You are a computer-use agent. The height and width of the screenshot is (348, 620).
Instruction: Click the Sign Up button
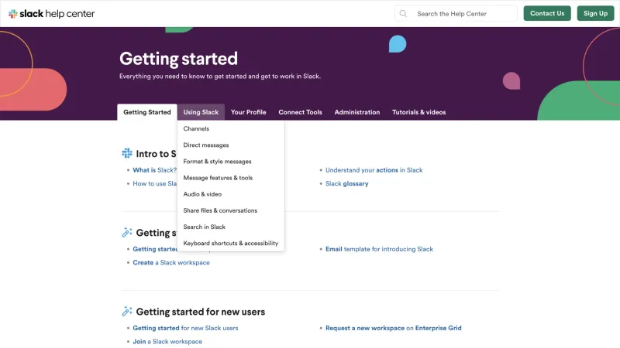tap(595, 13)
